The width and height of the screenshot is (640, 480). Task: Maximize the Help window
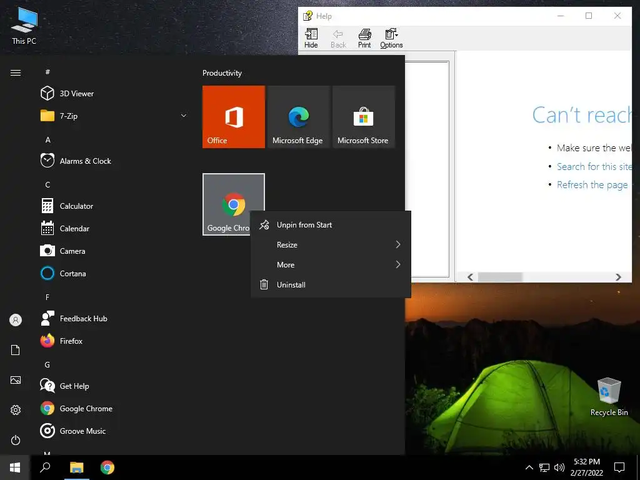589,16
